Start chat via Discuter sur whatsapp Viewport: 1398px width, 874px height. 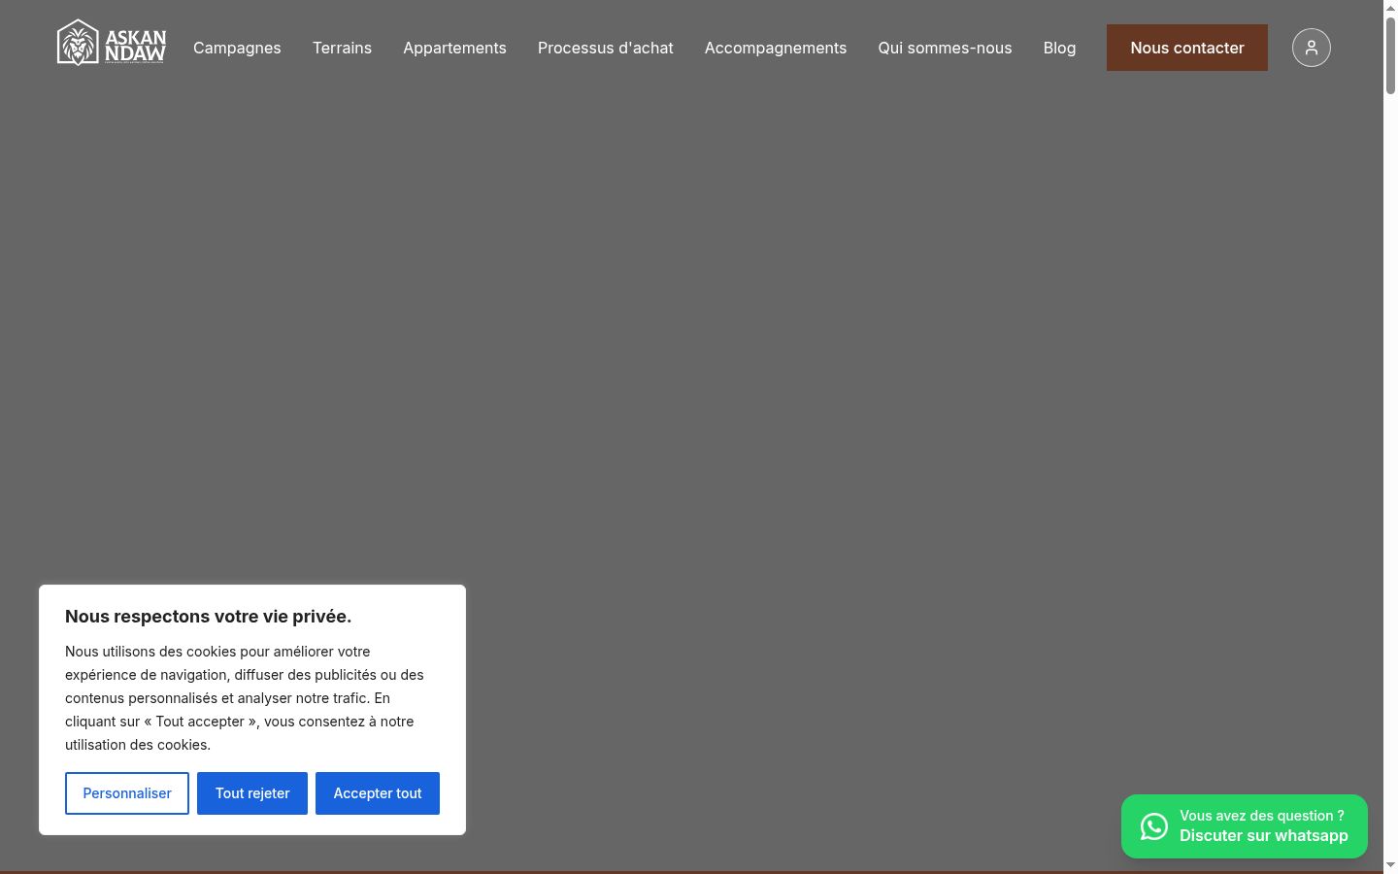pos(1263,835)
